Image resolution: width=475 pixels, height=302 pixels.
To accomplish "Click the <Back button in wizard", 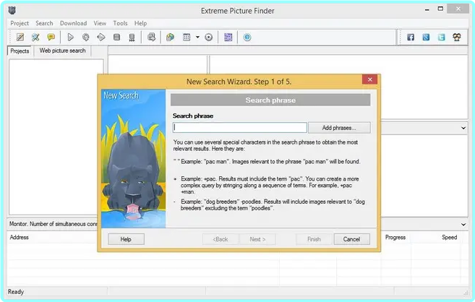I will (221, 239).
